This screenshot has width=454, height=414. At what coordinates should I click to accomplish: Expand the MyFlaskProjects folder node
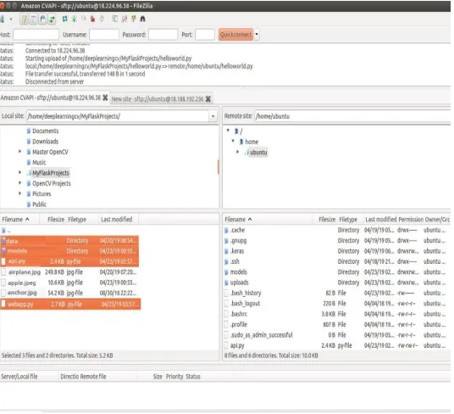[19, 173]
